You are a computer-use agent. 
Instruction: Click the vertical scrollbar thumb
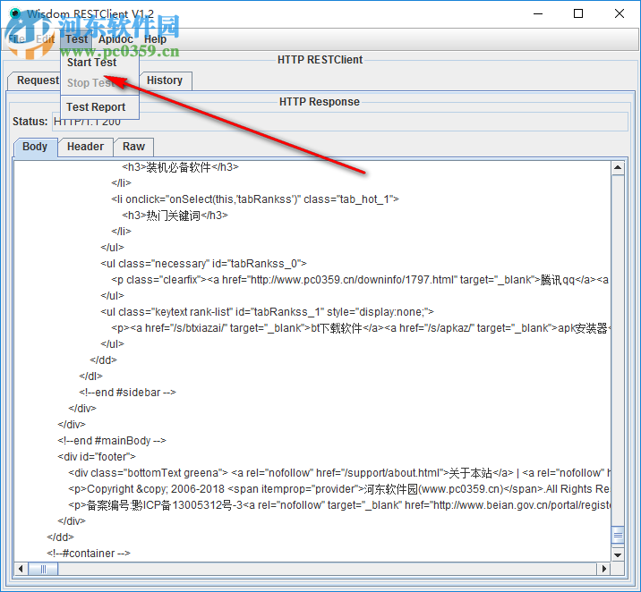(618, 535)
